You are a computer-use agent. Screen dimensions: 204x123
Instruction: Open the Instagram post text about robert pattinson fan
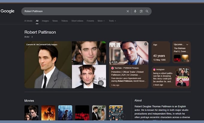pos(163,77)
